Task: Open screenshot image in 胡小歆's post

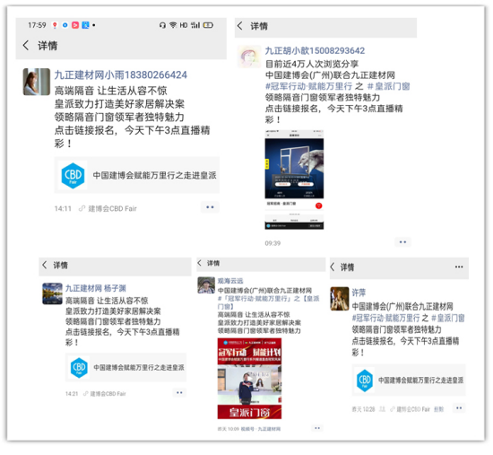Action: pyautogui.click(x=294, y=179)
